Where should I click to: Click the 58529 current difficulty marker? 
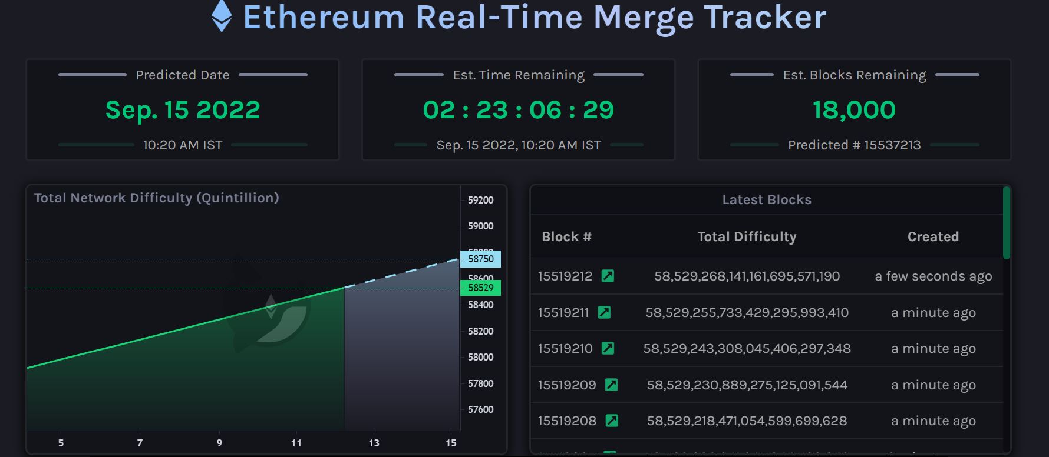tap(480, 288)
